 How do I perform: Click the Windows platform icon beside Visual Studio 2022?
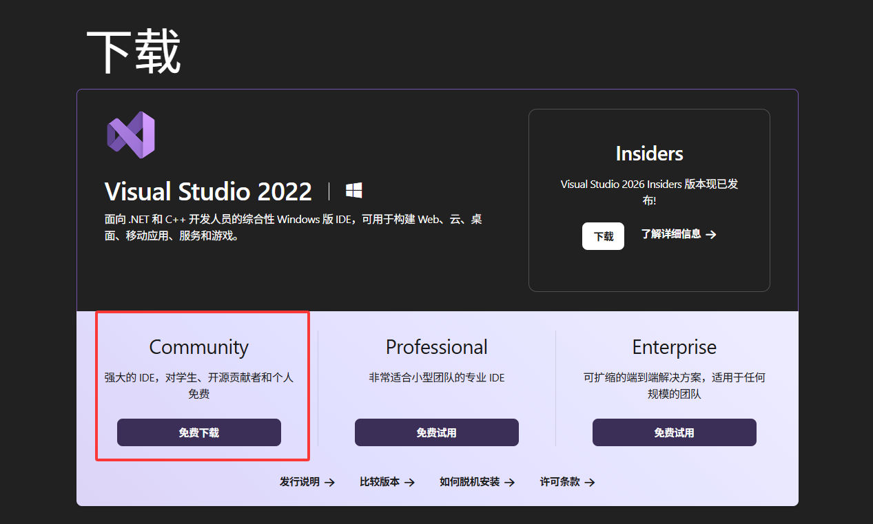pos(354,191)
